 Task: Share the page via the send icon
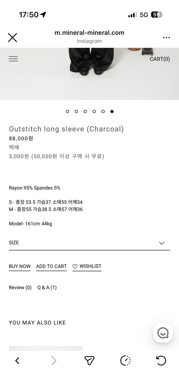[x=89, y=361]
